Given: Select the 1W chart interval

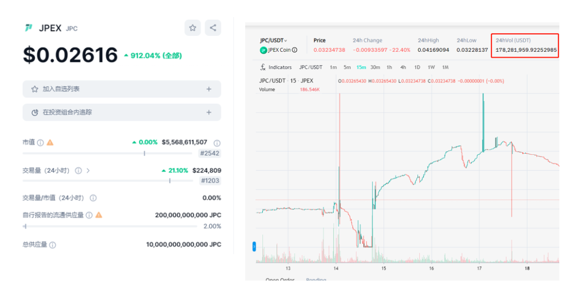Looking at the screenshot, I should [431, 67].
